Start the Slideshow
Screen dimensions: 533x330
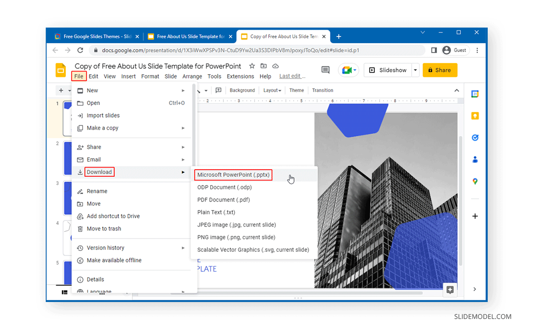coord(388,70)
